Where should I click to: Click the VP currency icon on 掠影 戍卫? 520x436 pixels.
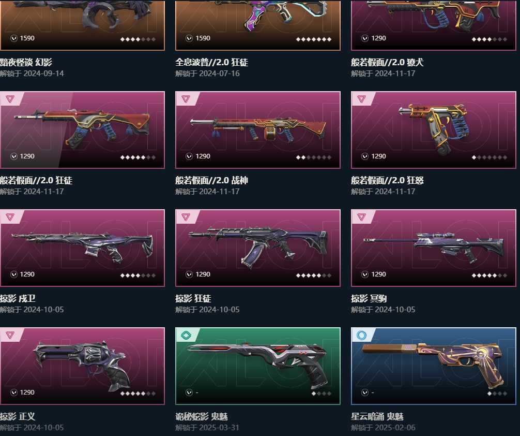tap(14, 274)
